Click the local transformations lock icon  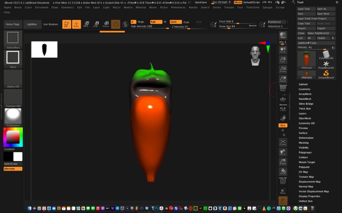[283, 118]
